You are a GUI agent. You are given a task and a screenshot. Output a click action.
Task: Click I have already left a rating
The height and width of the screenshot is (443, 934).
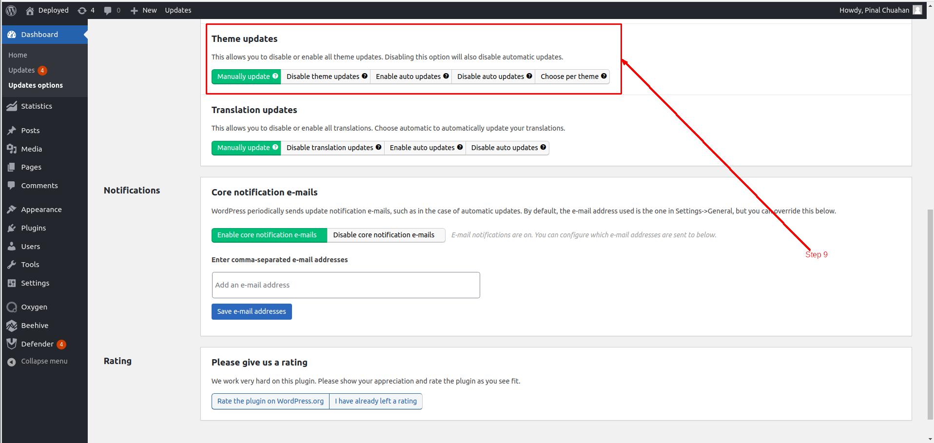[376, 401]
